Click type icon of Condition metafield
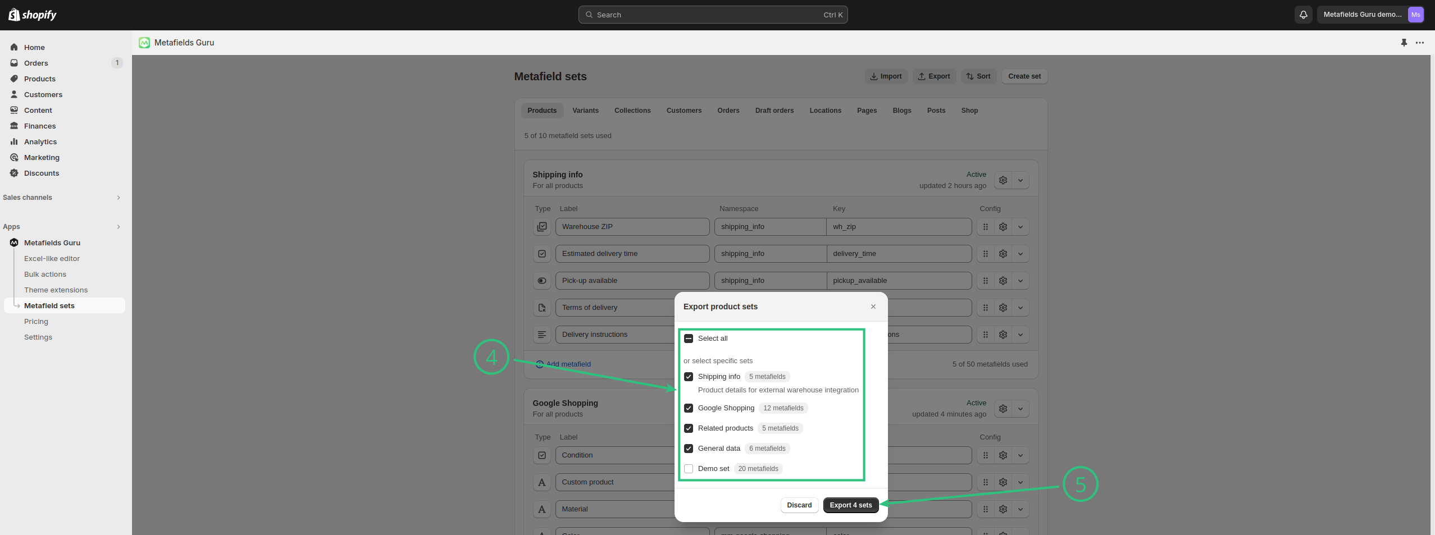Viewport: 1435px width, 535px height. click(541, 455)
